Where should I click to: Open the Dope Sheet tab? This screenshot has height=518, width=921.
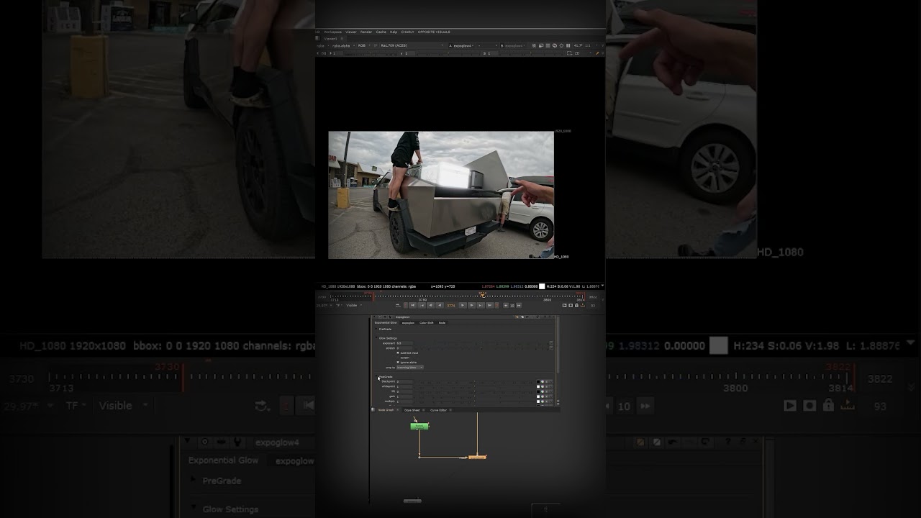(412, 410)
